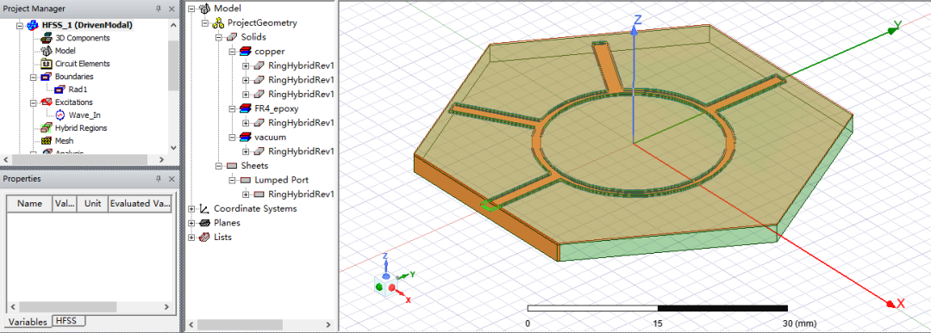This screenshot has height=333, width=931.
Task: Select the Lumped Port tree item
Action: [281, 180]
